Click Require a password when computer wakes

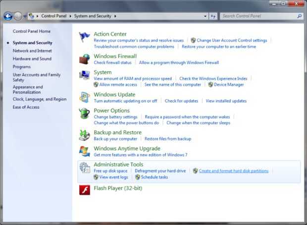coord(187,117)
